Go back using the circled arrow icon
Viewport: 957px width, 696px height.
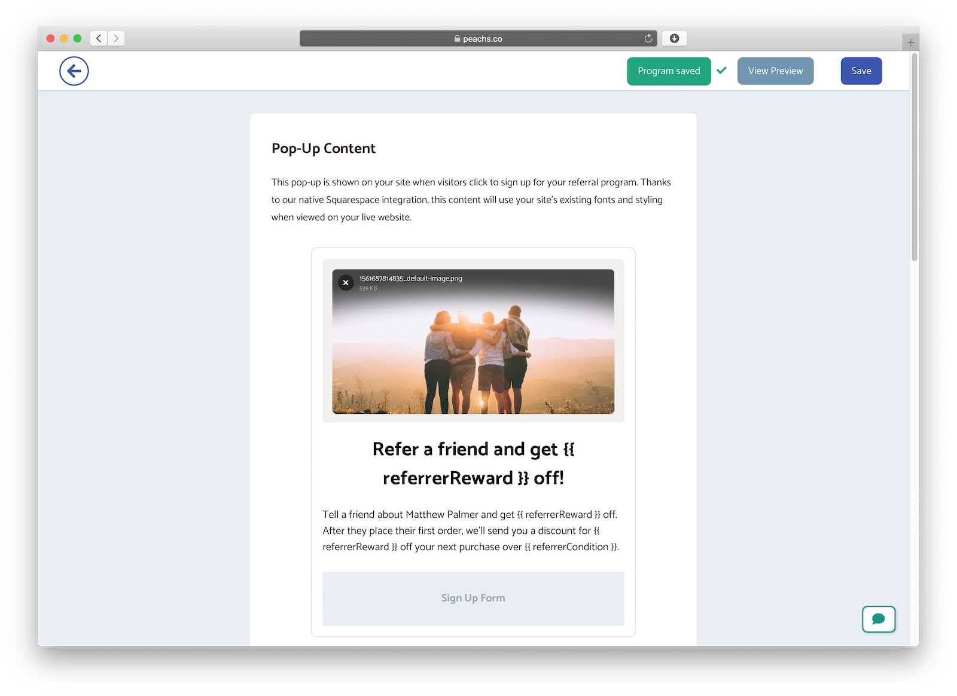[74, 71]
